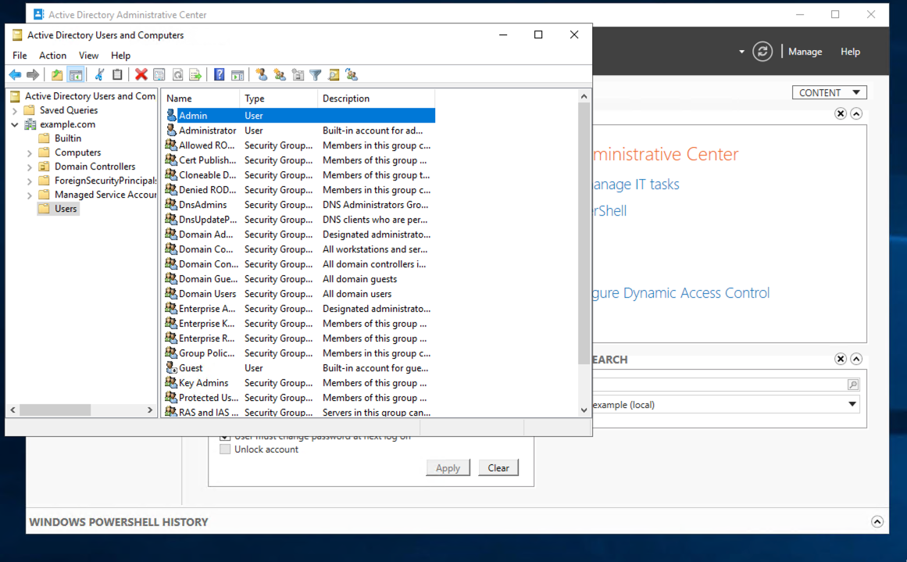
Task: Click the horizontal scrollbar thumb under the tree
Action: (55, 410)
